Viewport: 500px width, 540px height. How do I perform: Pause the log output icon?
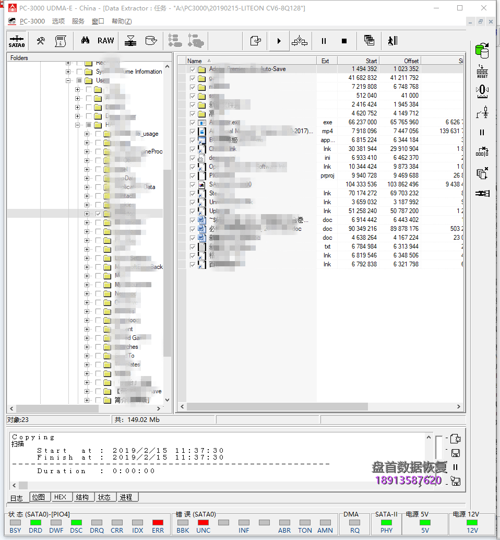[x=455, y=467]
